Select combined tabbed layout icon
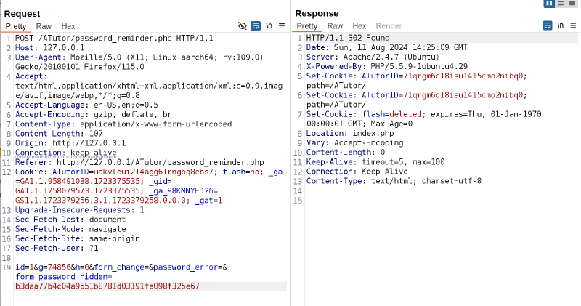This screenshot has width=581, height=306. [x=572, y=4]
